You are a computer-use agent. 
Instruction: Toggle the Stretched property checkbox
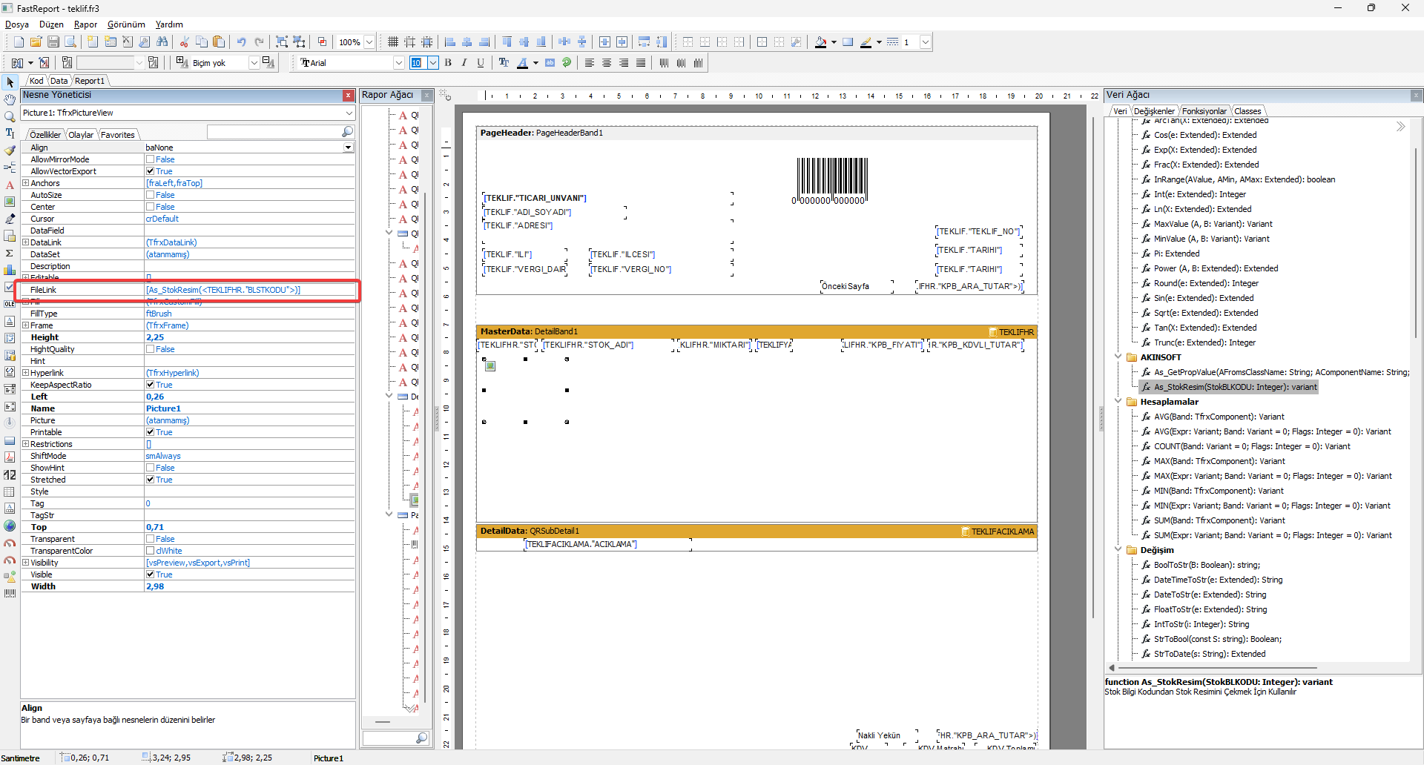point(151,480)
